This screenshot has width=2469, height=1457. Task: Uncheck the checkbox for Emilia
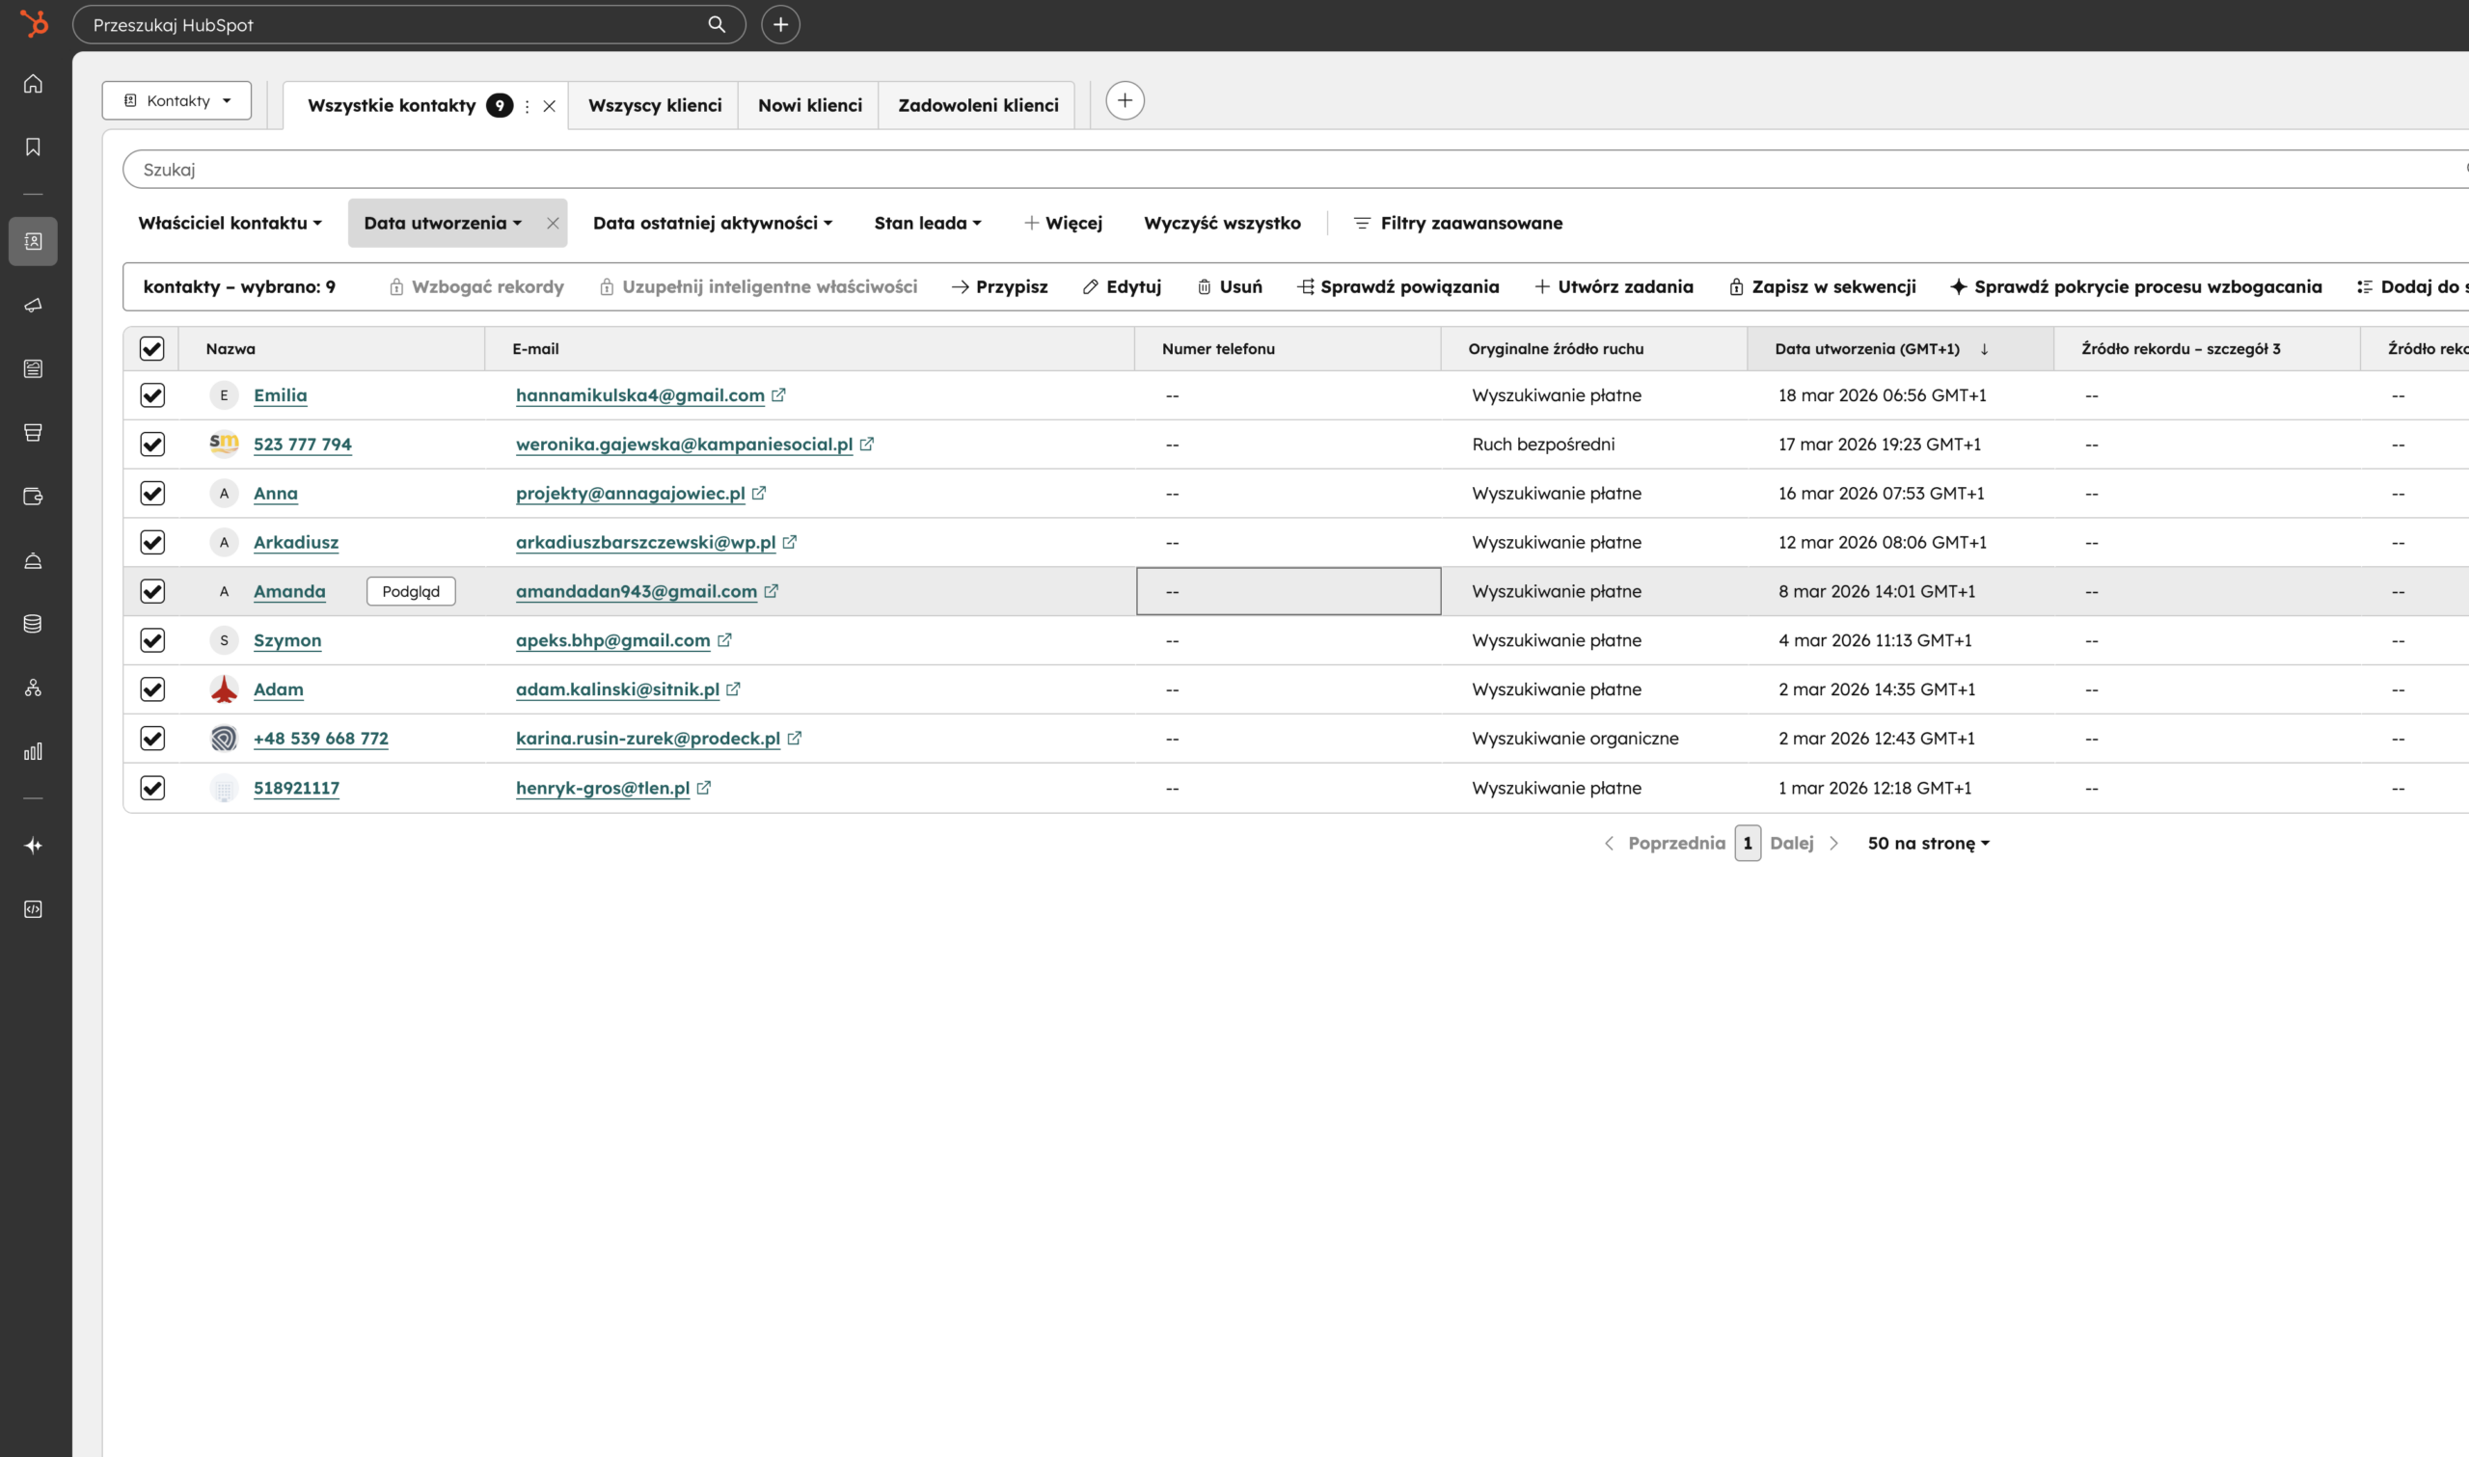pos(152,394)
